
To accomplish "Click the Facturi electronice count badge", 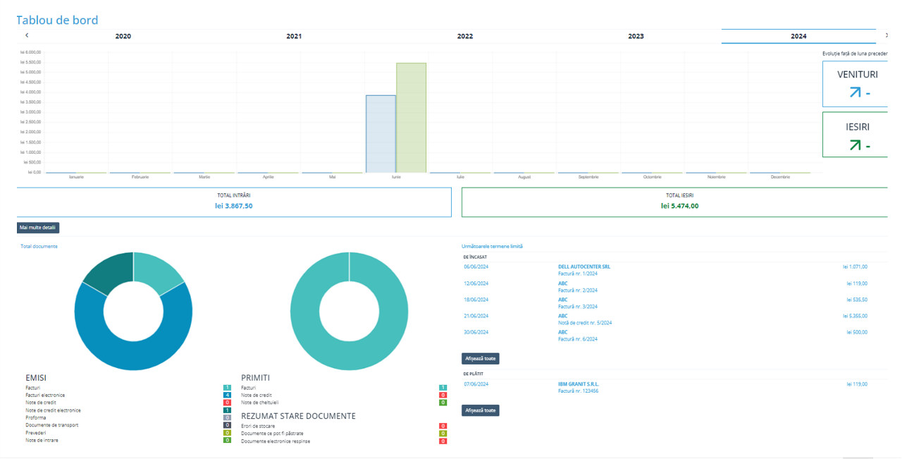I will (227, 395).
